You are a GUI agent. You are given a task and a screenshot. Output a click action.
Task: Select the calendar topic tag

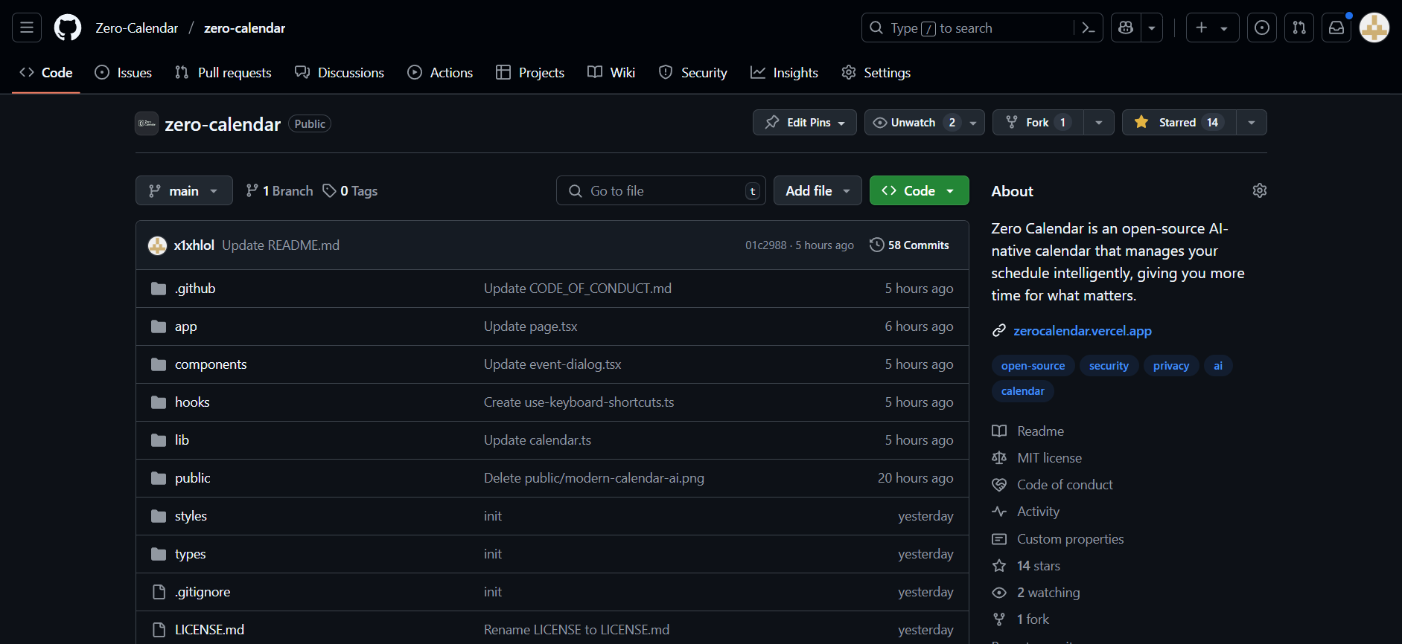click(x=1022, y=390)
